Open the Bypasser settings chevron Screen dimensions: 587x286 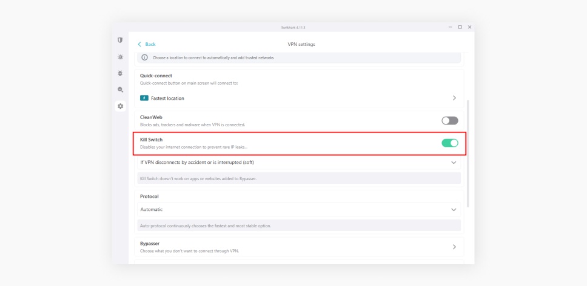(454, 247)
